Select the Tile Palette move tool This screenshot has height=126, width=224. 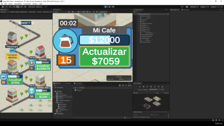pos(143,87)
